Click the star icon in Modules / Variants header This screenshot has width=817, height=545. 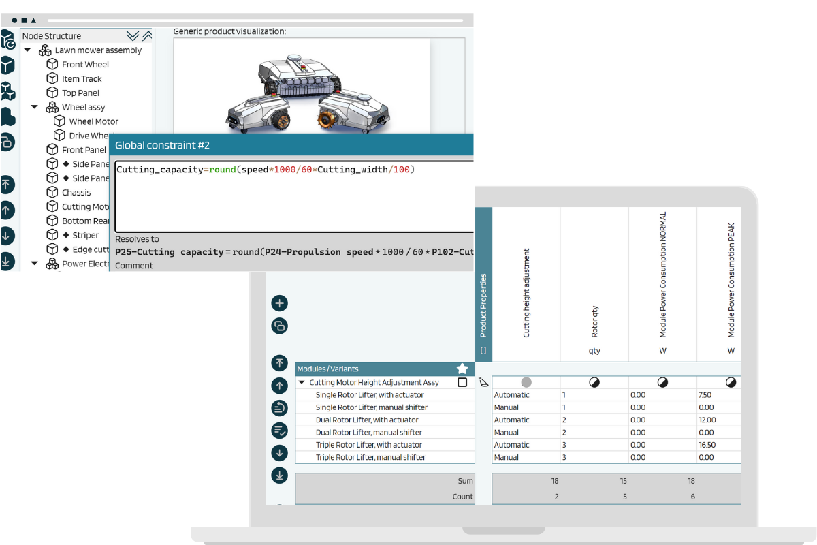point(462,369)
